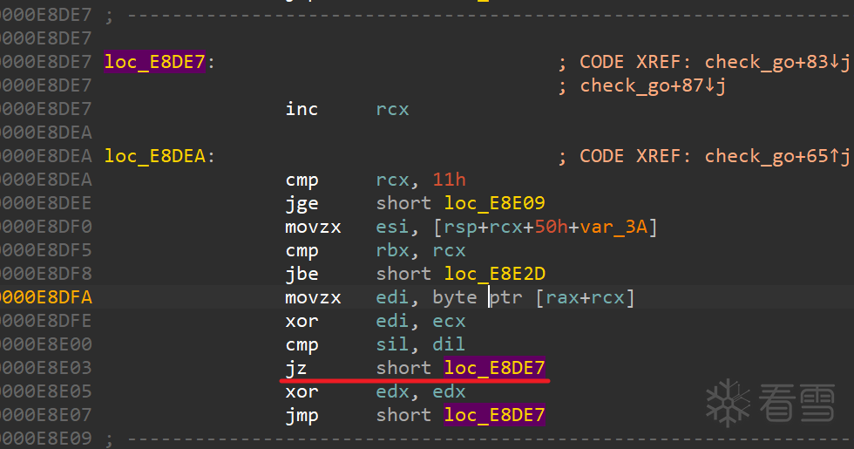This screenshot has height=449, width=854.
Task: Jump to loc_E8DE7 in jz line
Action: [x=494, y=368]
